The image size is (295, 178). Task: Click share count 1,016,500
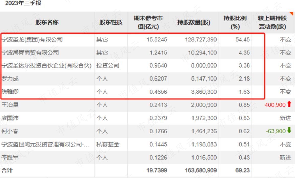click(x=204, y=157)
